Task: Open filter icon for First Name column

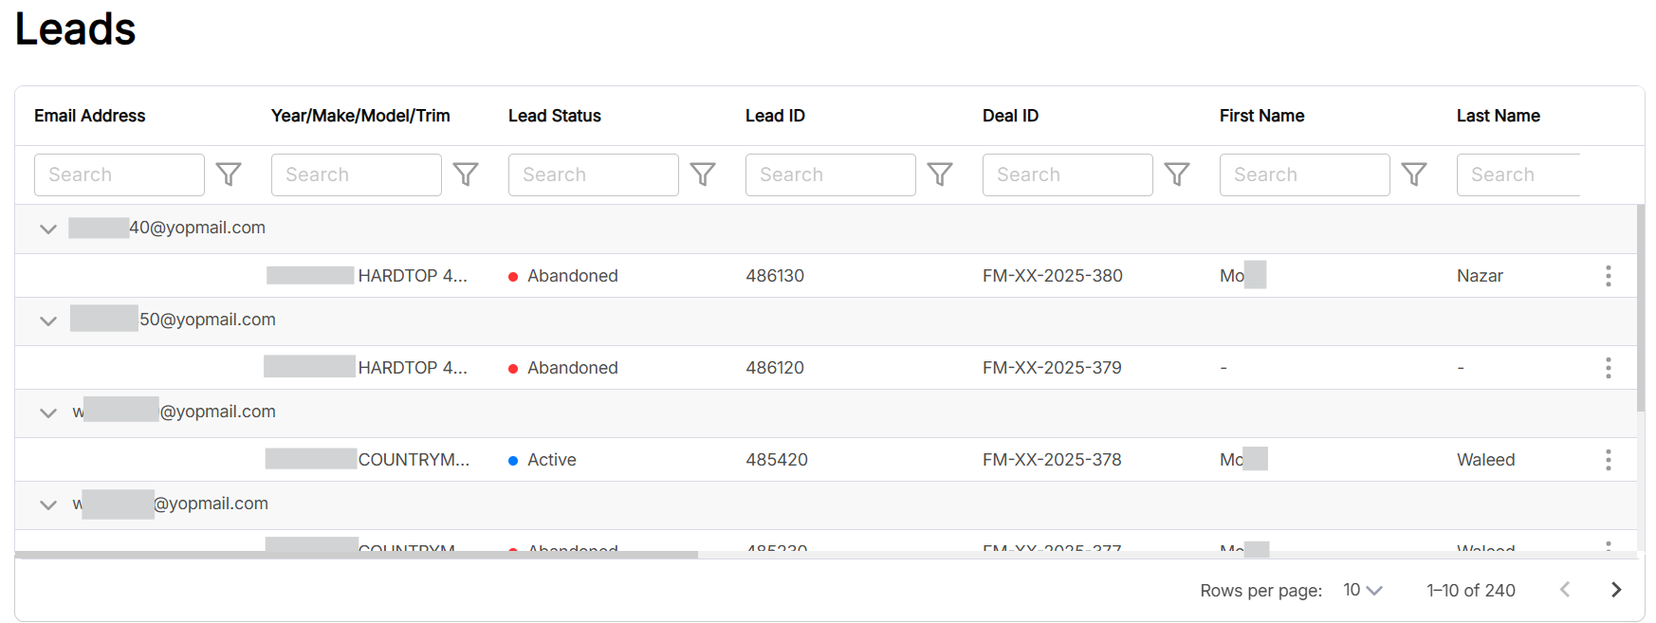Action: 1414,174
